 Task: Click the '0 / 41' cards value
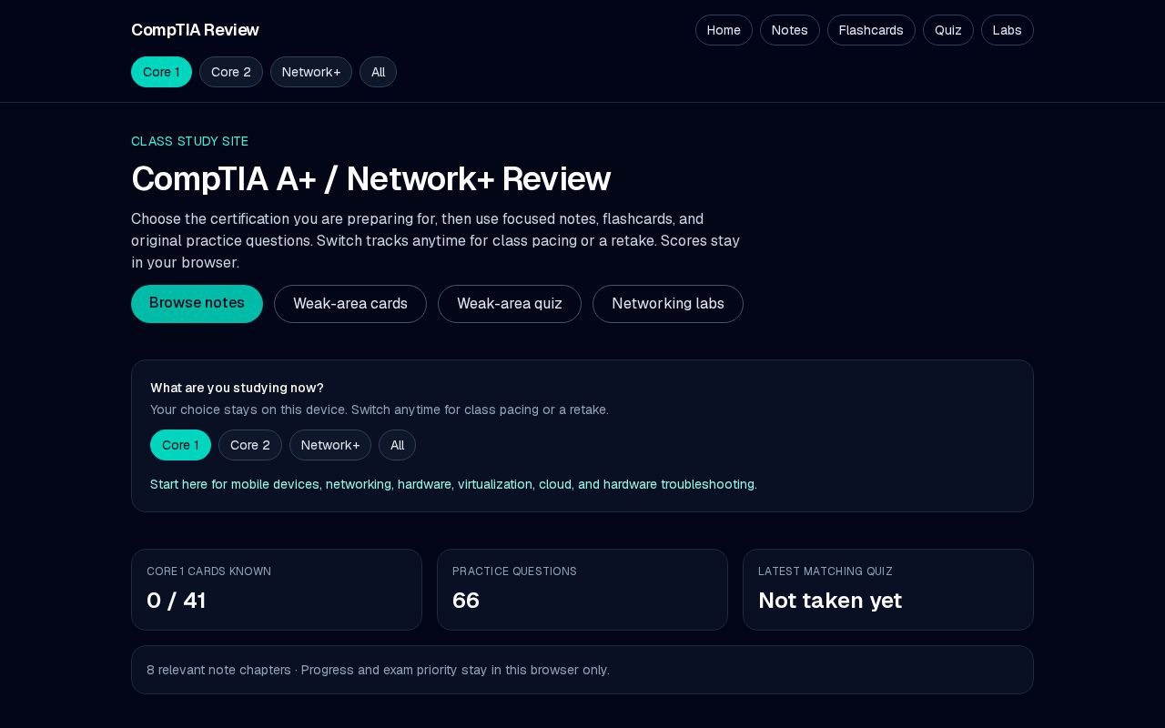tap(177, 601)
